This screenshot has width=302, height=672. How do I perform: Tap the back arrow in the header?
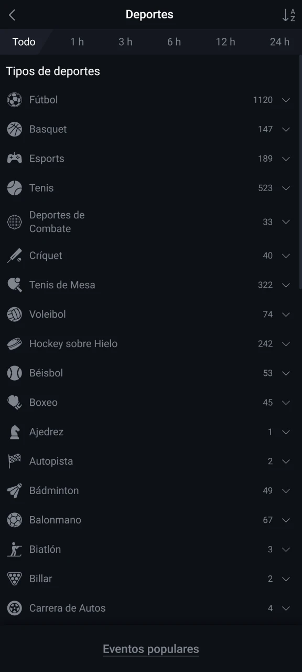click(x=12, y=15)
